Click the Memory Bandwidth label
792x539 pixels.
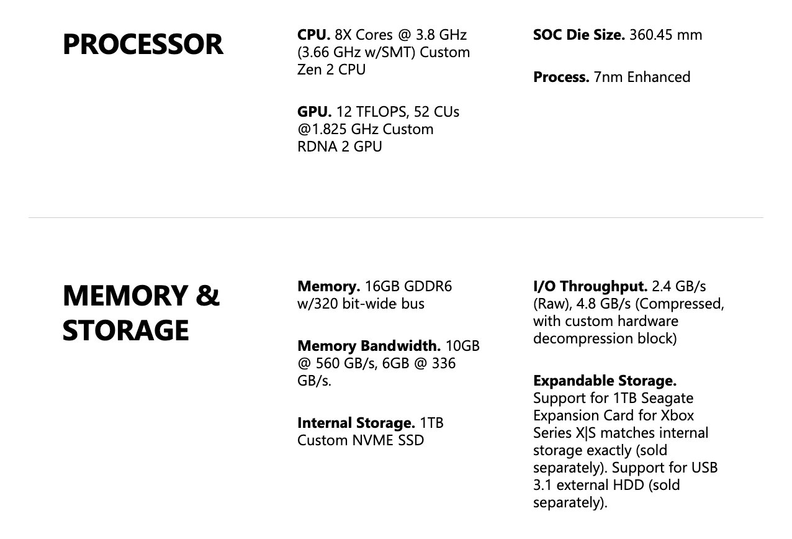[369, 346]
